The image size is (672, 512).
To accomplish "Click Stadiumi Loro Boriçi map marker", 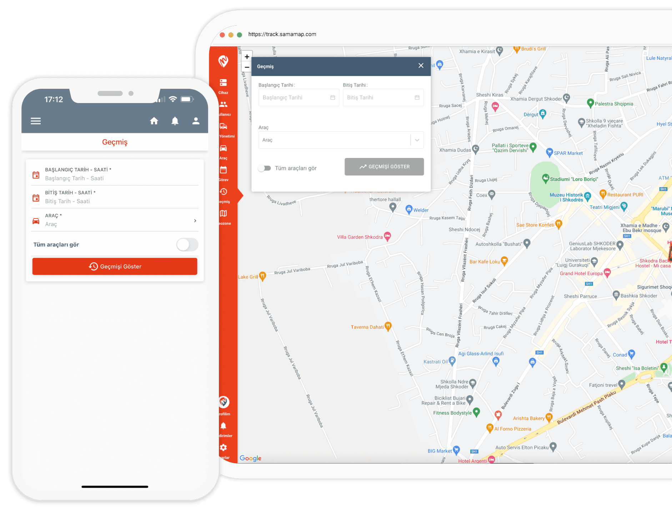I will coord(545,178).
